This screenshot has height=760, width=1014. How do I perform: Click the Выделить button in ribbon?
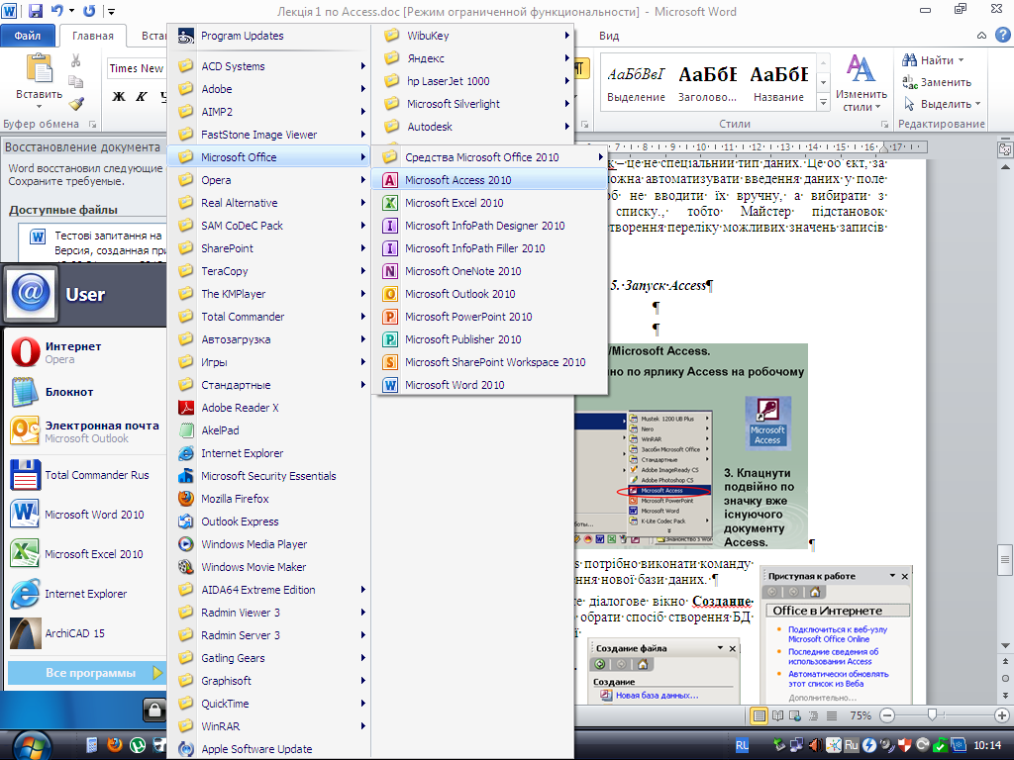pos(943,104)
